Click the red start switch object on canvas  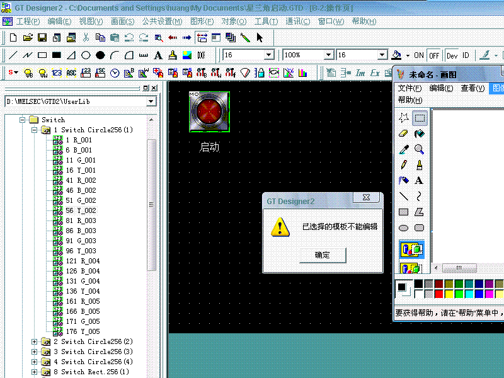point(209,112)
